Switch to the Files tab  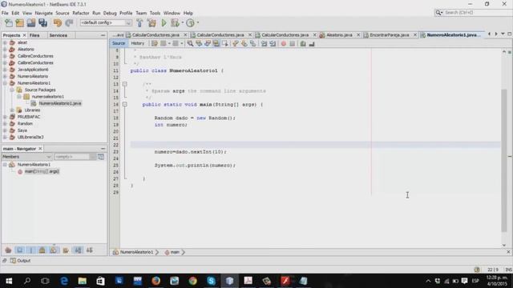click(34, 35)
